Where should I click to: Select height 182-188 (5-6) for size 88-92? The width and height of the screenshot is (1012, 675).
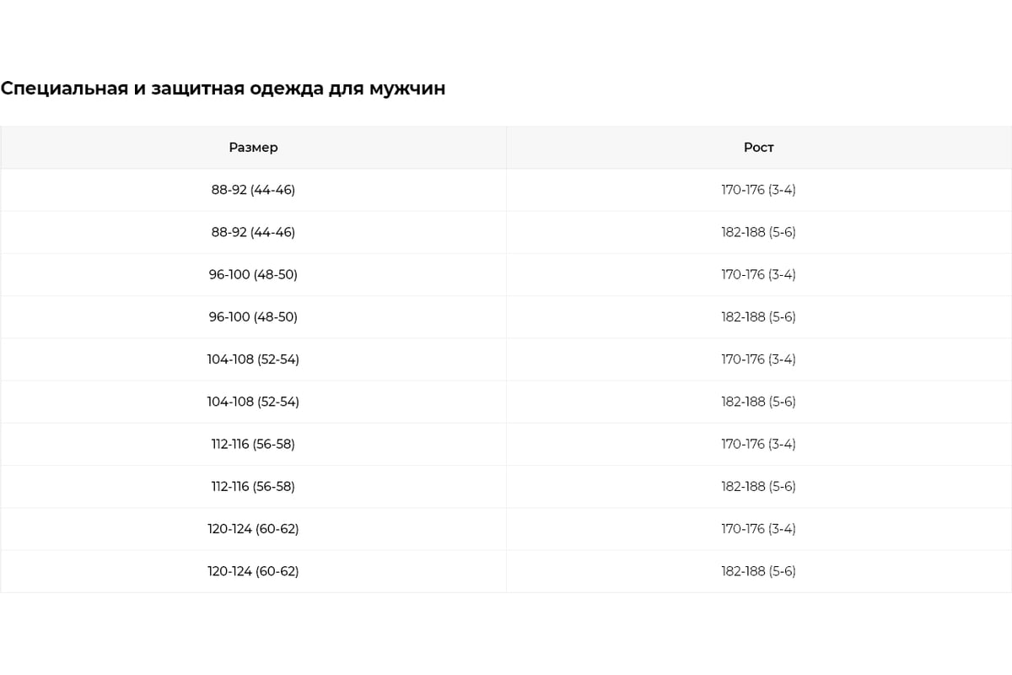758,232
